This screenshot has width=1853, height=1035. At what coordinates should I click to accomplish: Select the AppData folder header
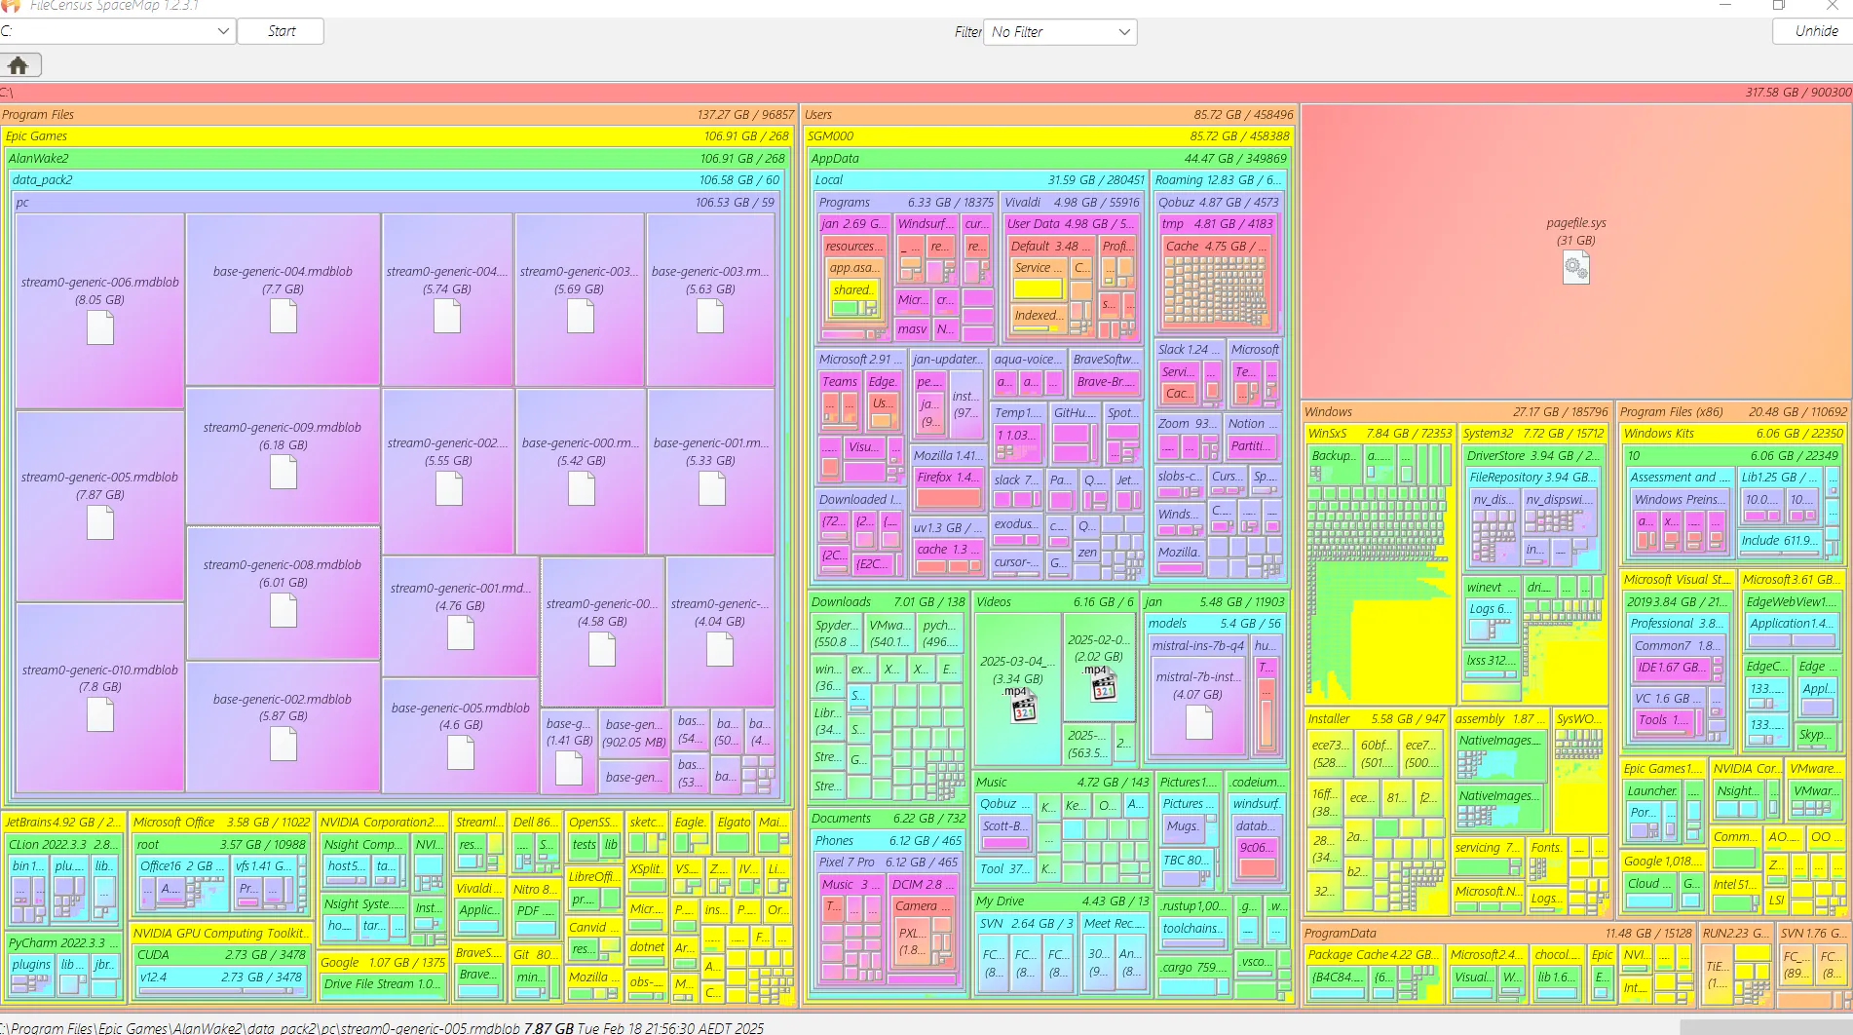(x=1048, y=158)
